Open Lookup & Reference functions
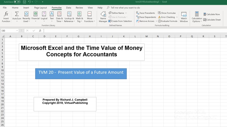227x127 pixels. (x=69, y=17)
